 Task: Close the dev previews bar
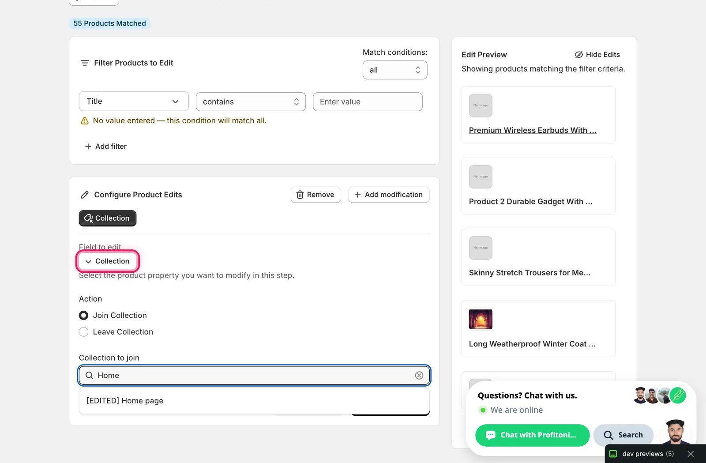tap(691, 454)
